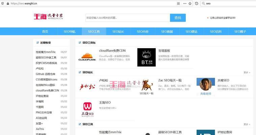The image size is (256, 135).
Task: Open the SEO站长 nav tab
Action: pyautogui.click(x=118, y=31)
